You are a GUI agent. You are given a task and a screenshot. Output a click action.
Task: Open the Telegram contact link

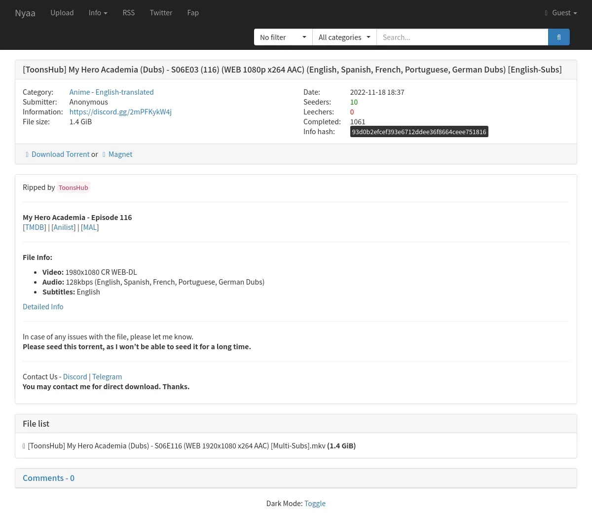pos(107,377)
